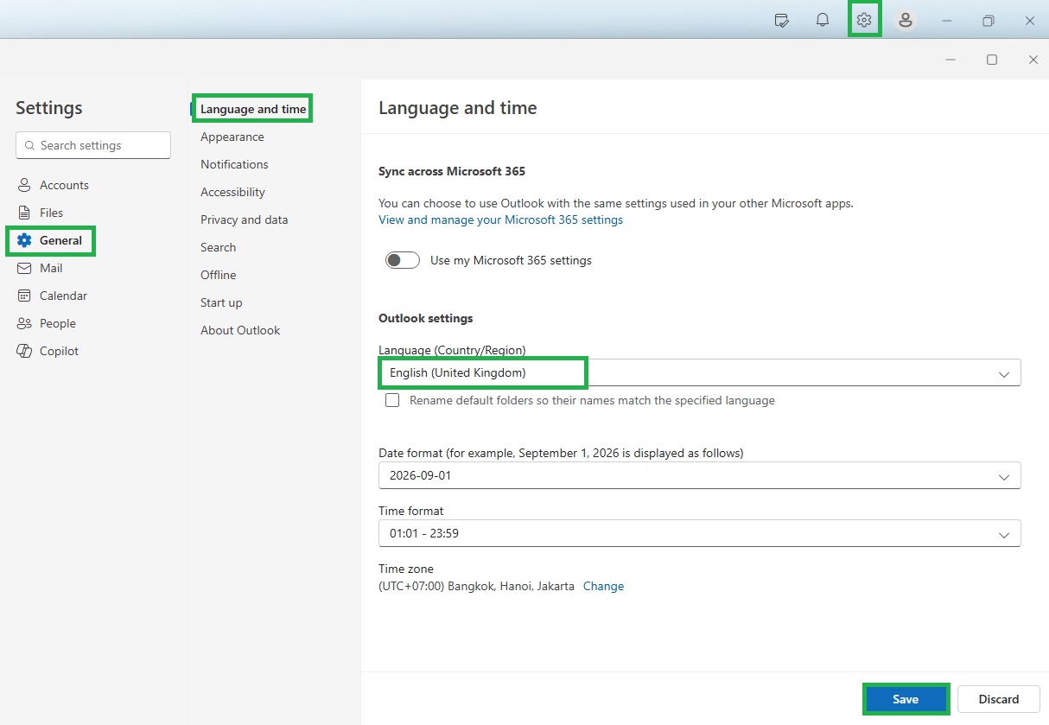The image size is (1049, 725).
Task: Toggle Use my Microsoft 365 settings switch
Action: [403, 260]
